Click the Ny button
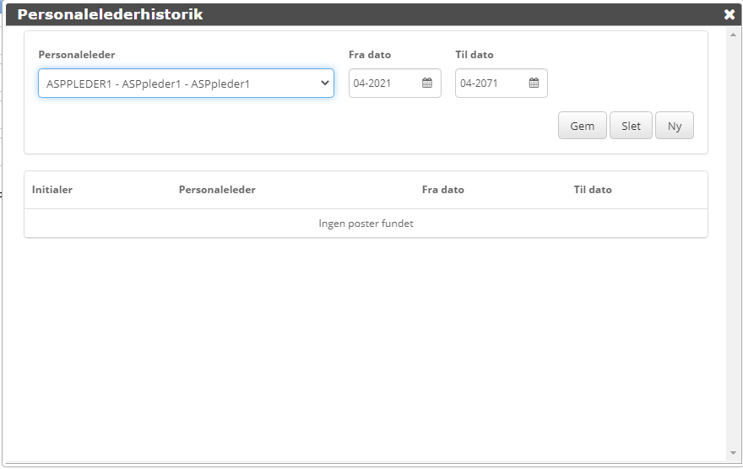The width and height of the screenshot is (743, 469). pyautogui.click(x=675, y=126)
